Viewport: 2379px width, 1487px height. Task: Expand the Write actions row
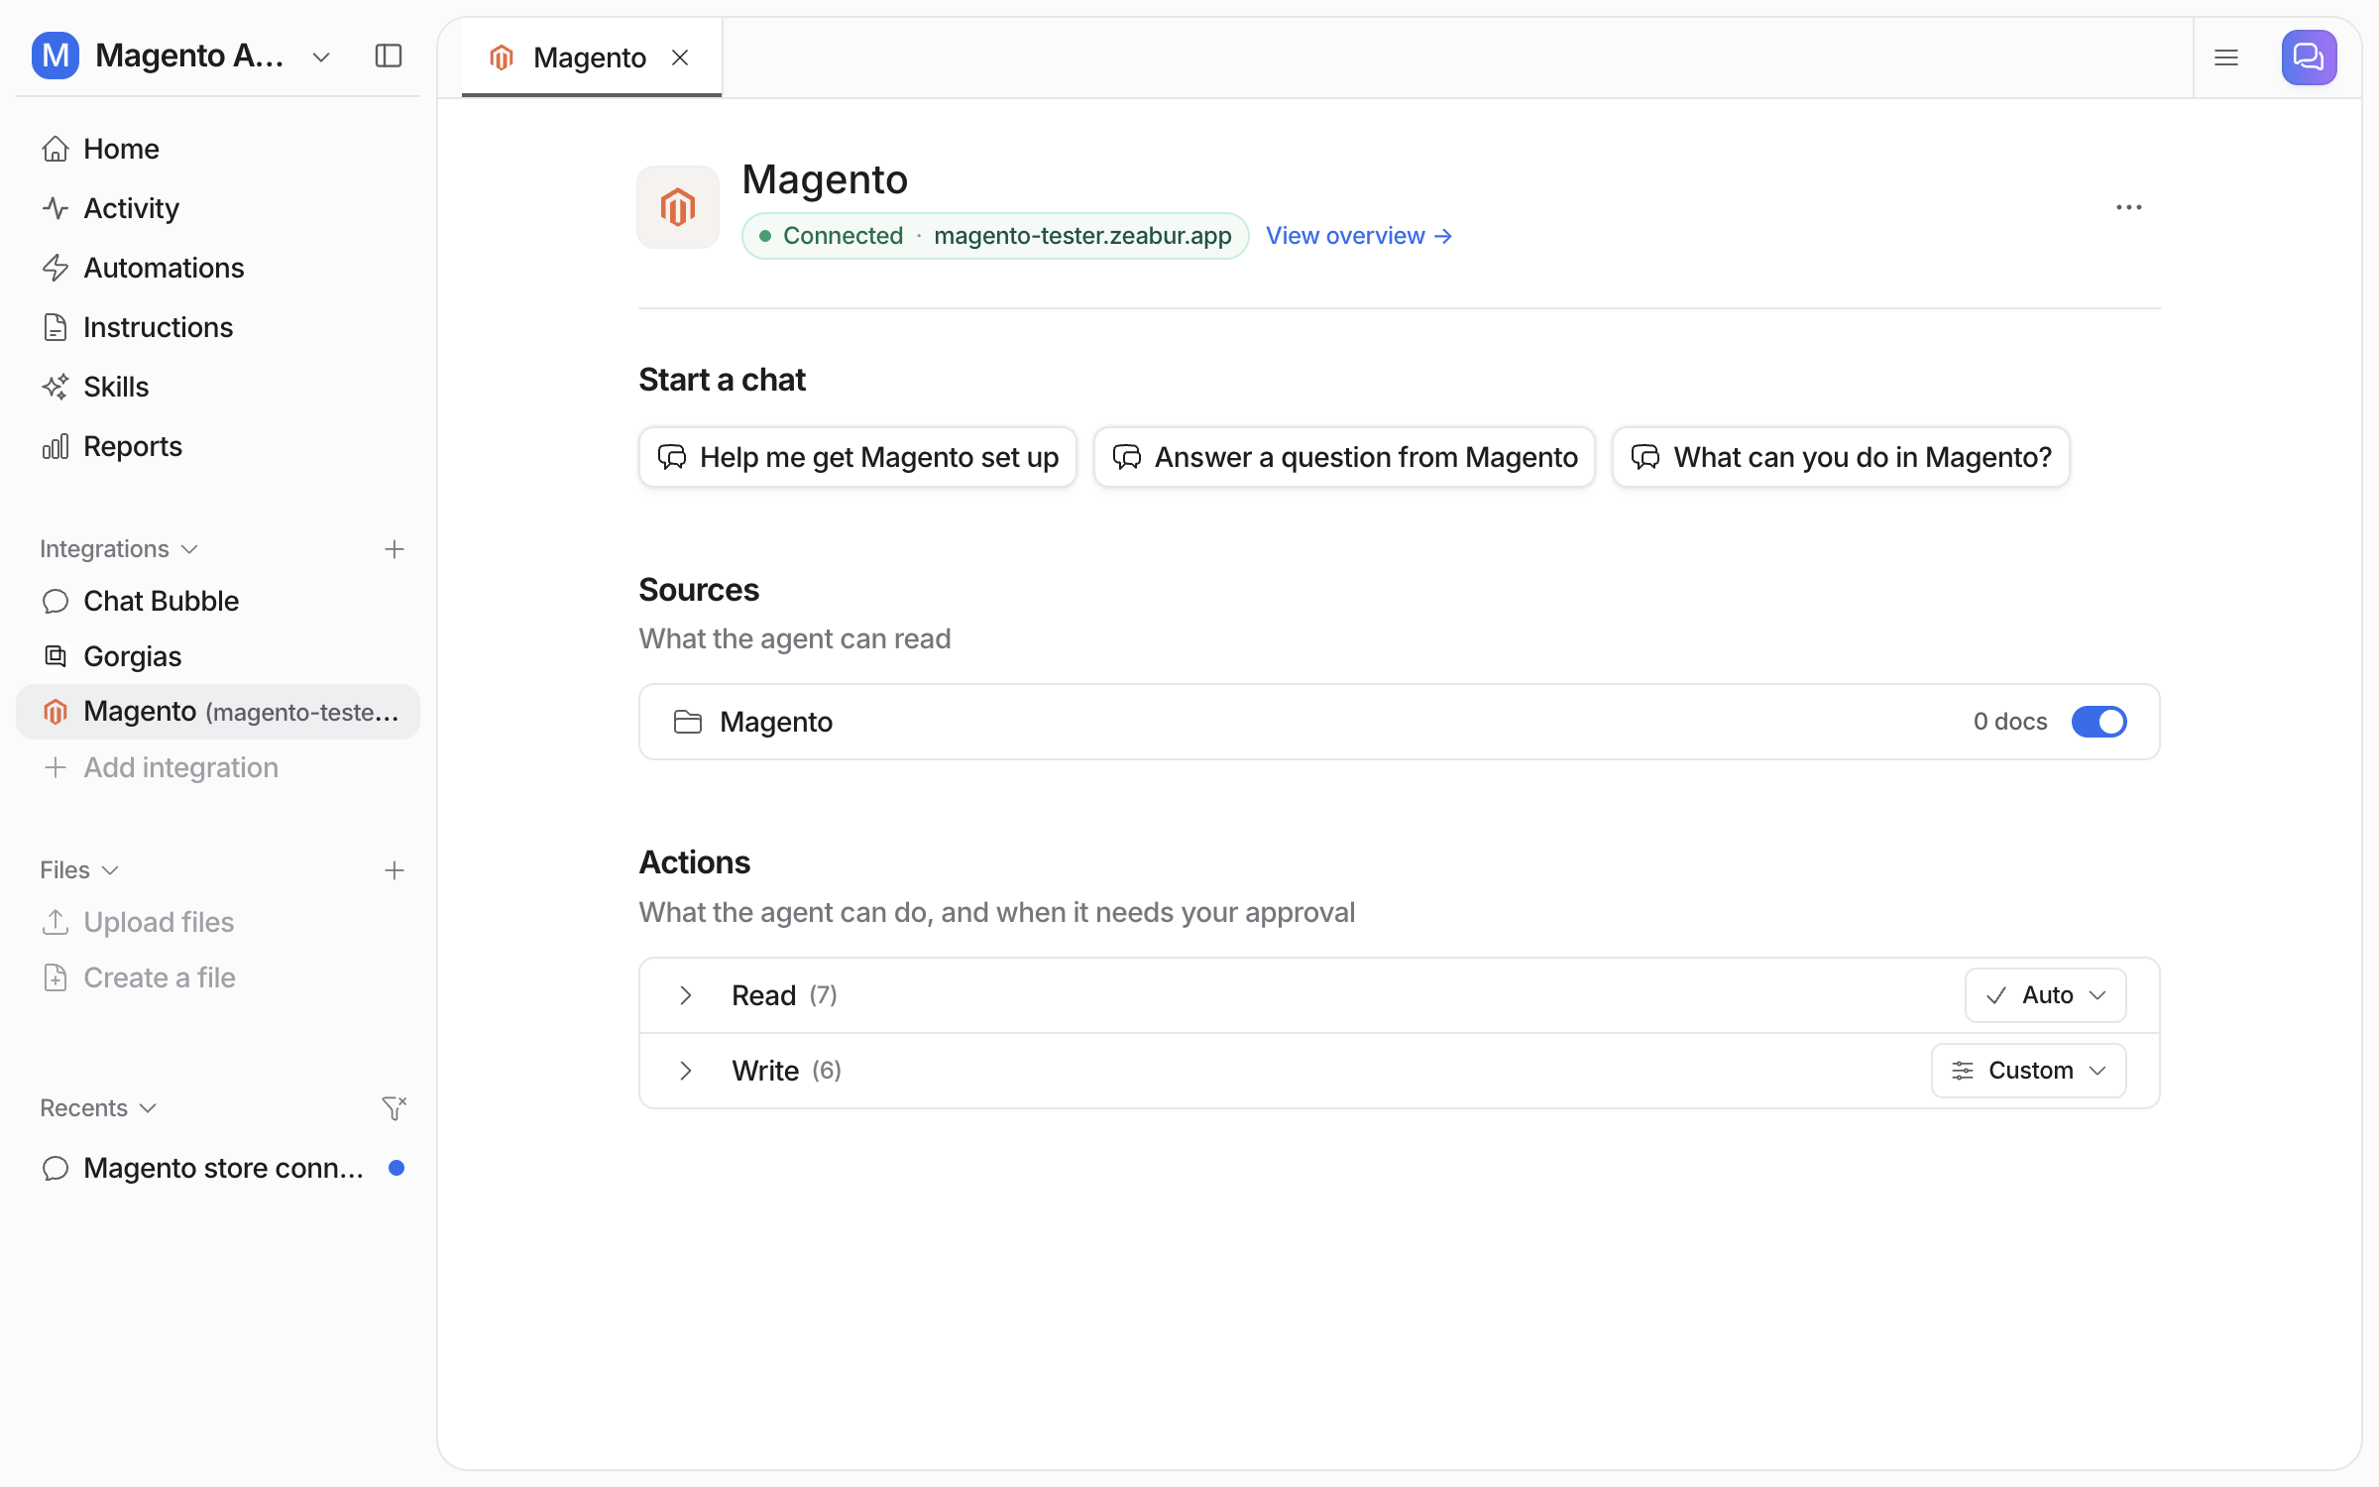(x=686, y=1071)
